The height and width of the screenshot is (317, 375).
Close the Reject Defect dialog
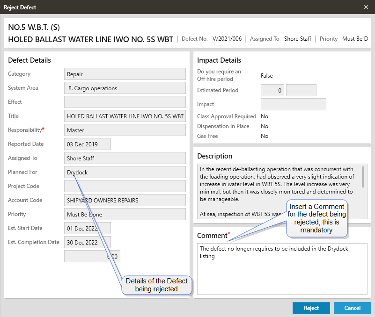point(366,7)
